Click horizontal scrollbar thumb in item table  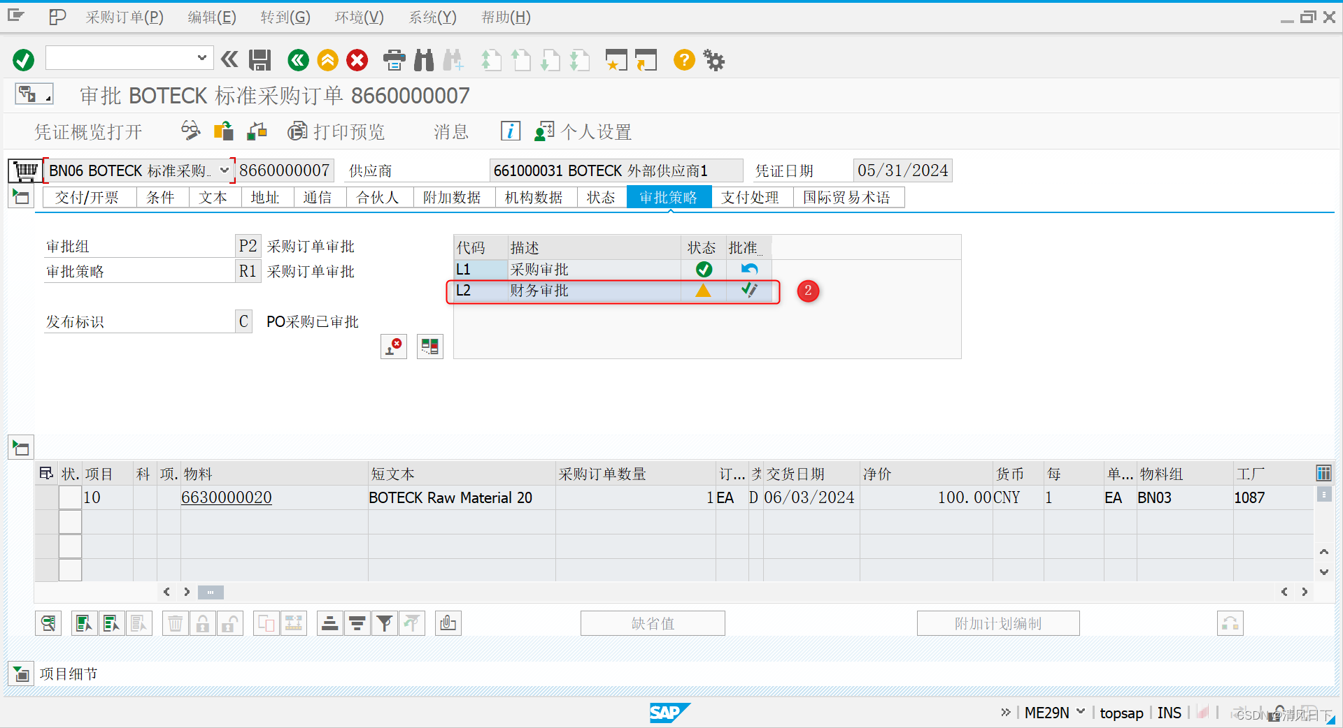pyautogui.click(x=211, y=592)
